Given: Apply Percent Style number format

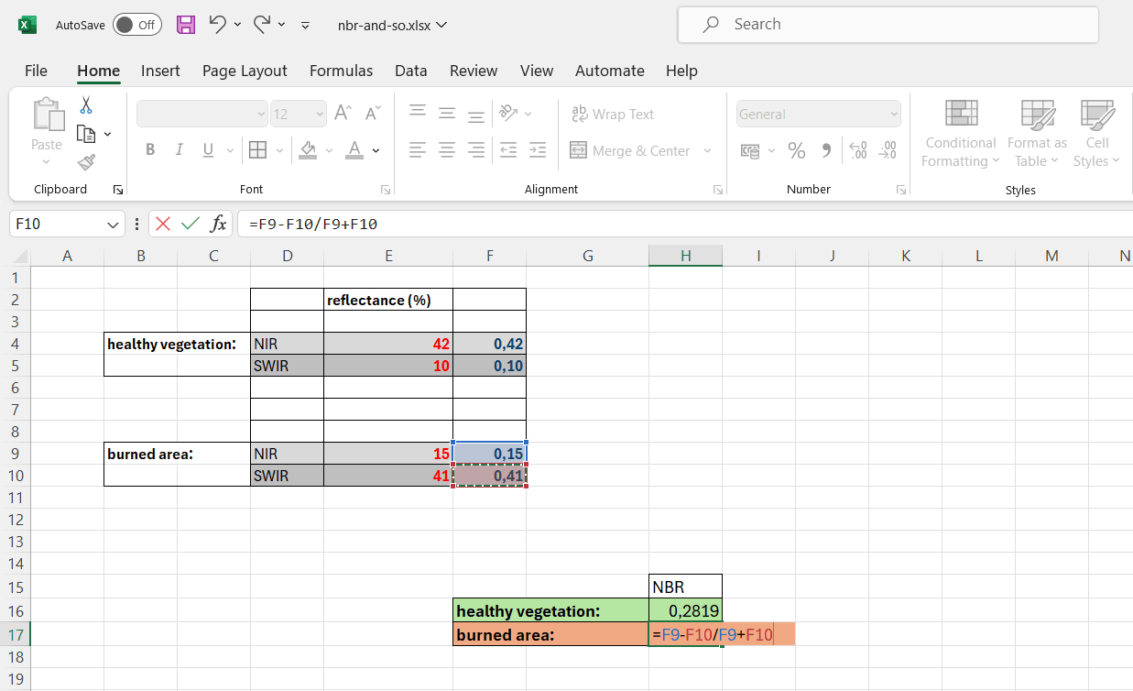Looking at the screenshot, I should point(797,150).
